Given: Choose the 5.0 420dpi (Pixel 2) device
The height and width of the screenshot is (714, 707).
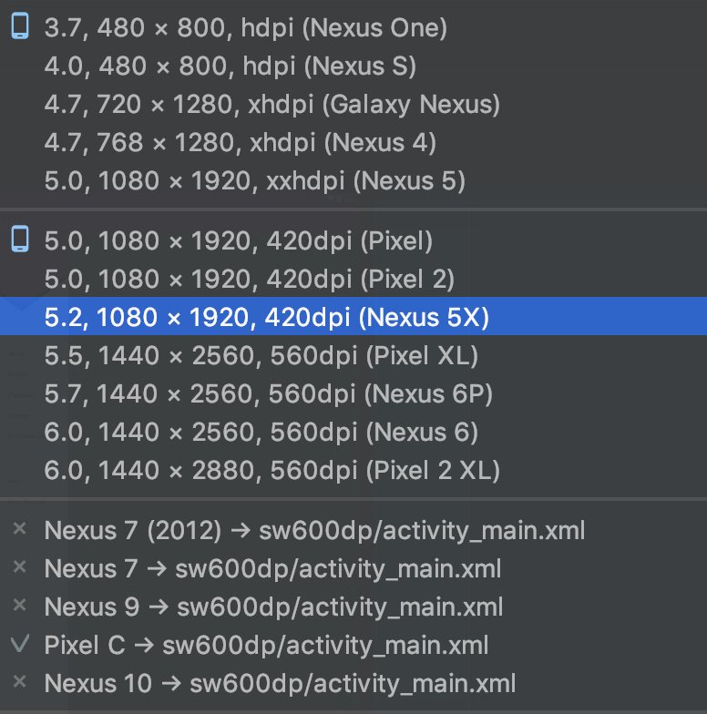Looking at the screenshot, I should pos(353,279).
